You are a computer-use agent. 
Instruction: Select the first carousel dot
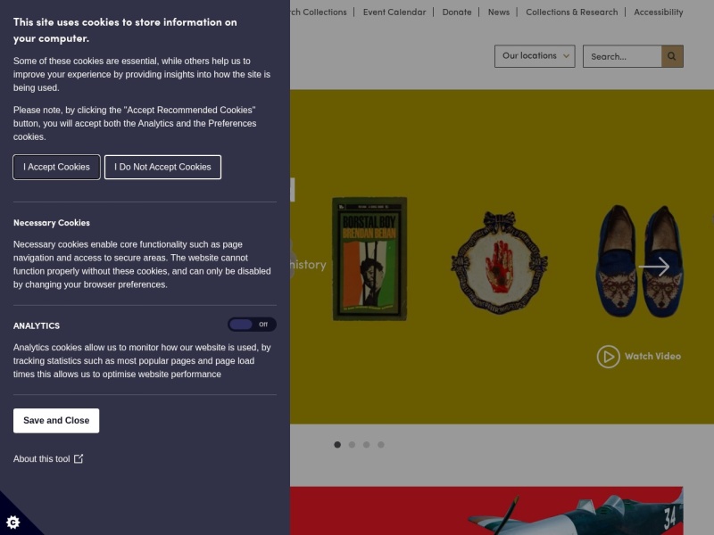pyautogui.click(x=337, y=444)
